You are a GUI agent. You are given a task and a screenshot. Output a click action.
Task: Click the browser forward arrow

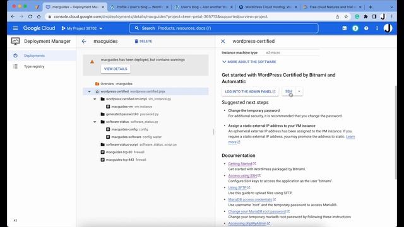pos(21,16)
